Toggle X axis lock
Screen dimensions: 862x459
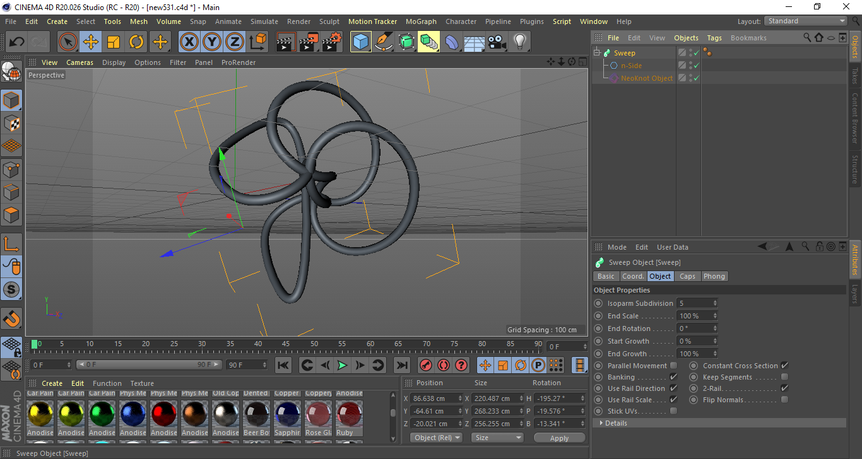(189, 42)
